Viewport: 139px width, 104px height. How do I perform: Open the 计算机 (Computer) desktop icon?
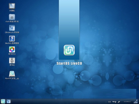12,6
